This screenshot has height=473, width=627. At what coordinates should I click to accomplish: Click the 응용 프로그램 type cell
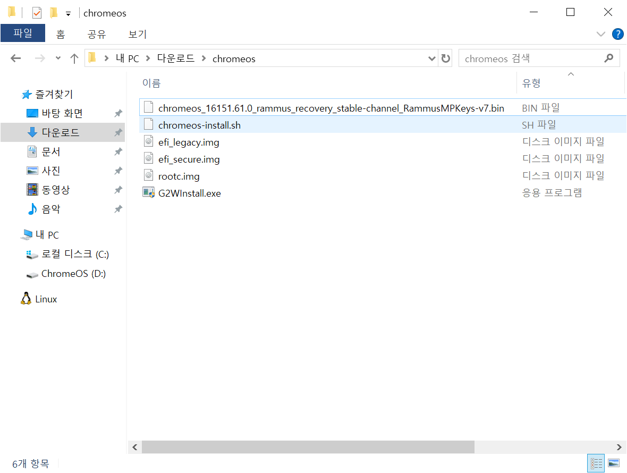(x=552, y=193)
